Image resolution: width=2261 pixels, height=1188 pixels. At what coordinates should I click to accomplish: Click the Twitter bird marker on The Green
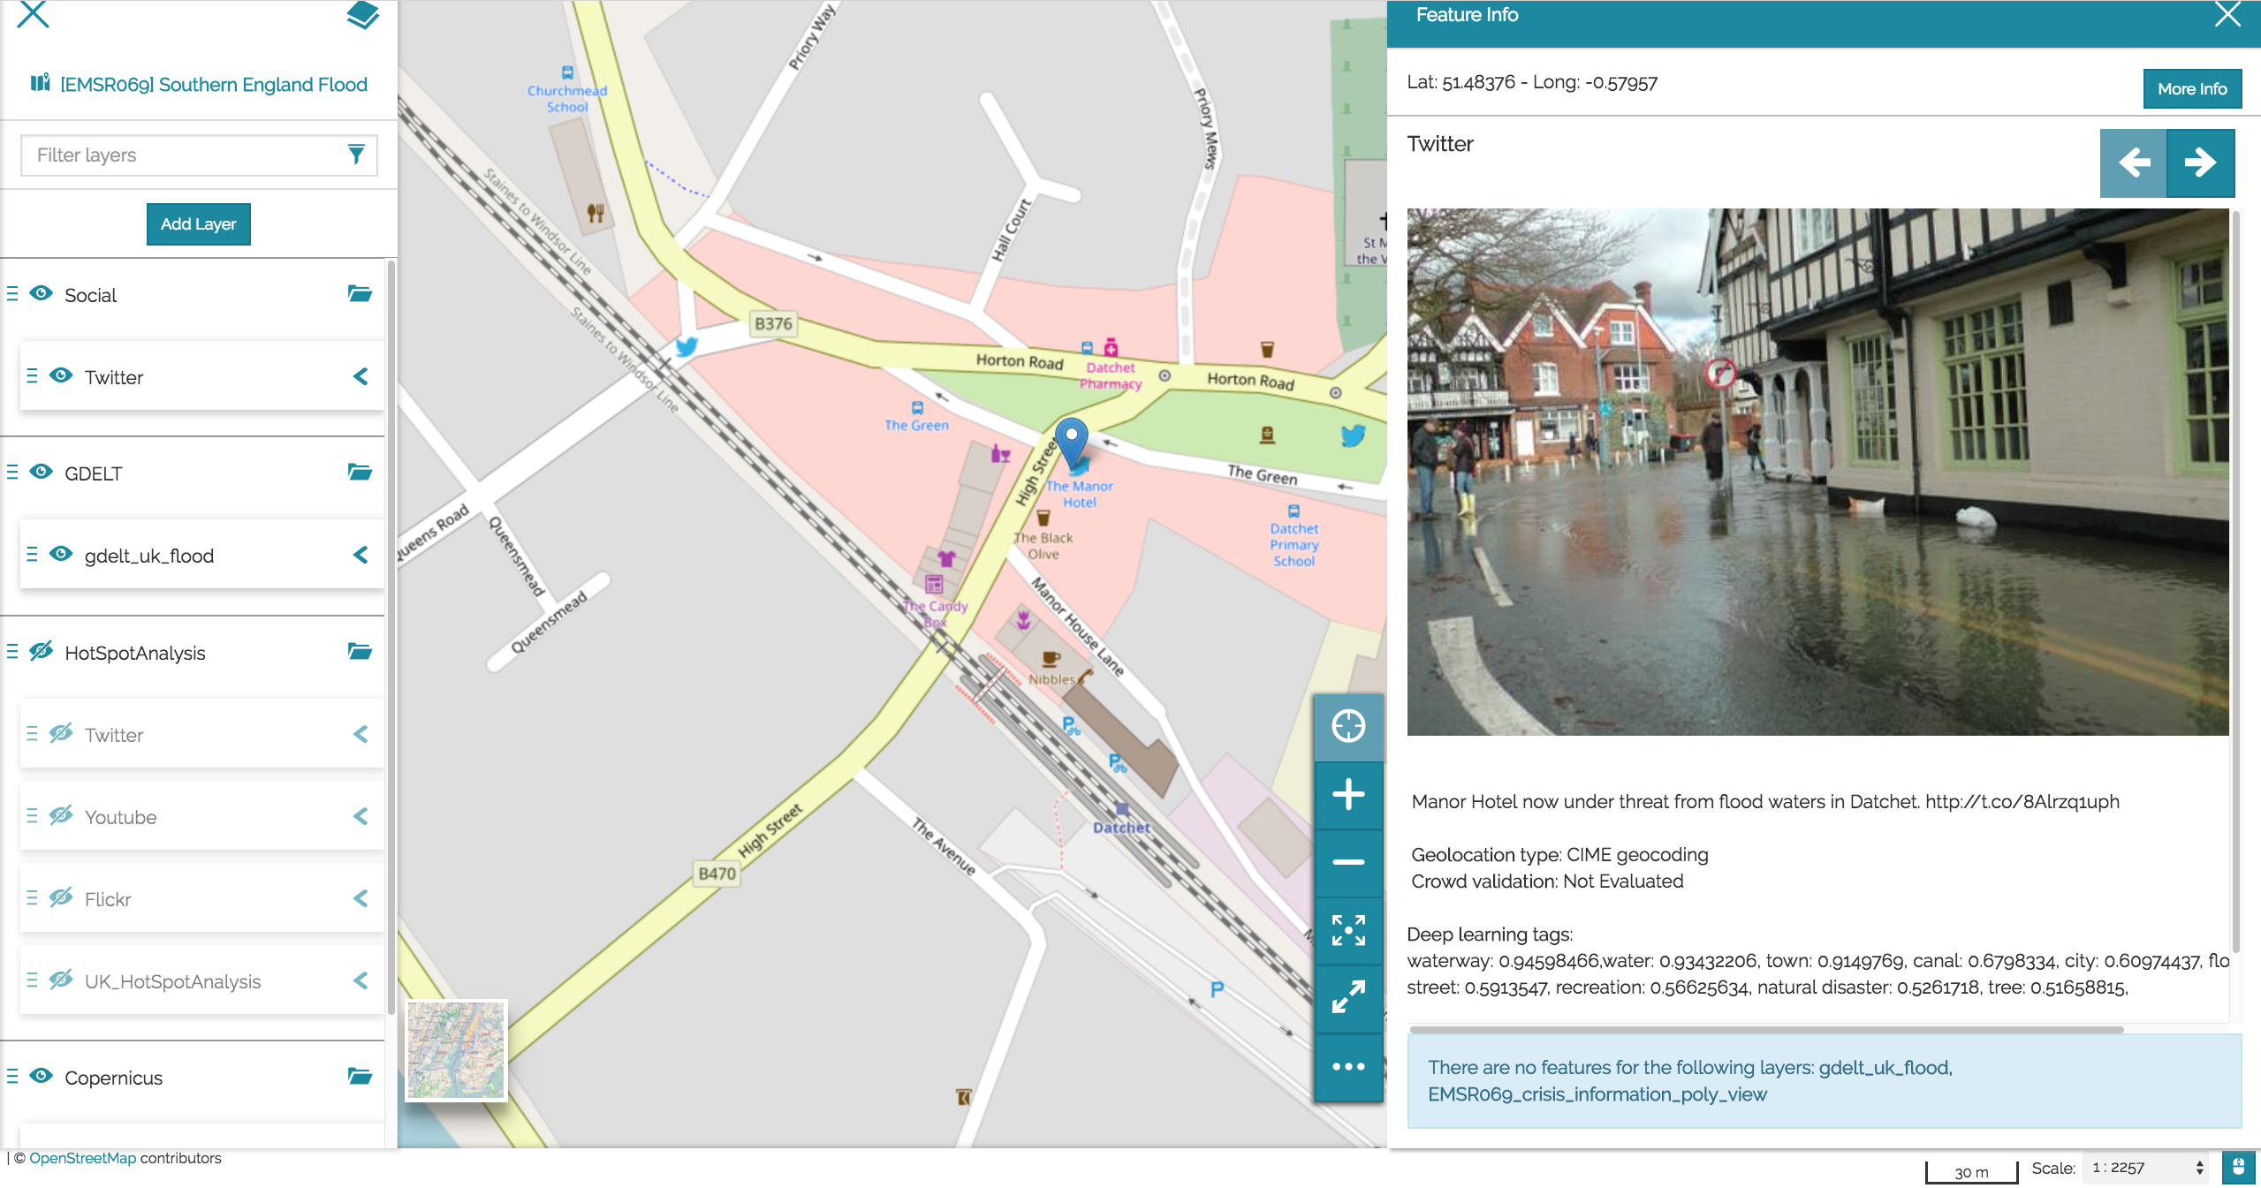1353,435
